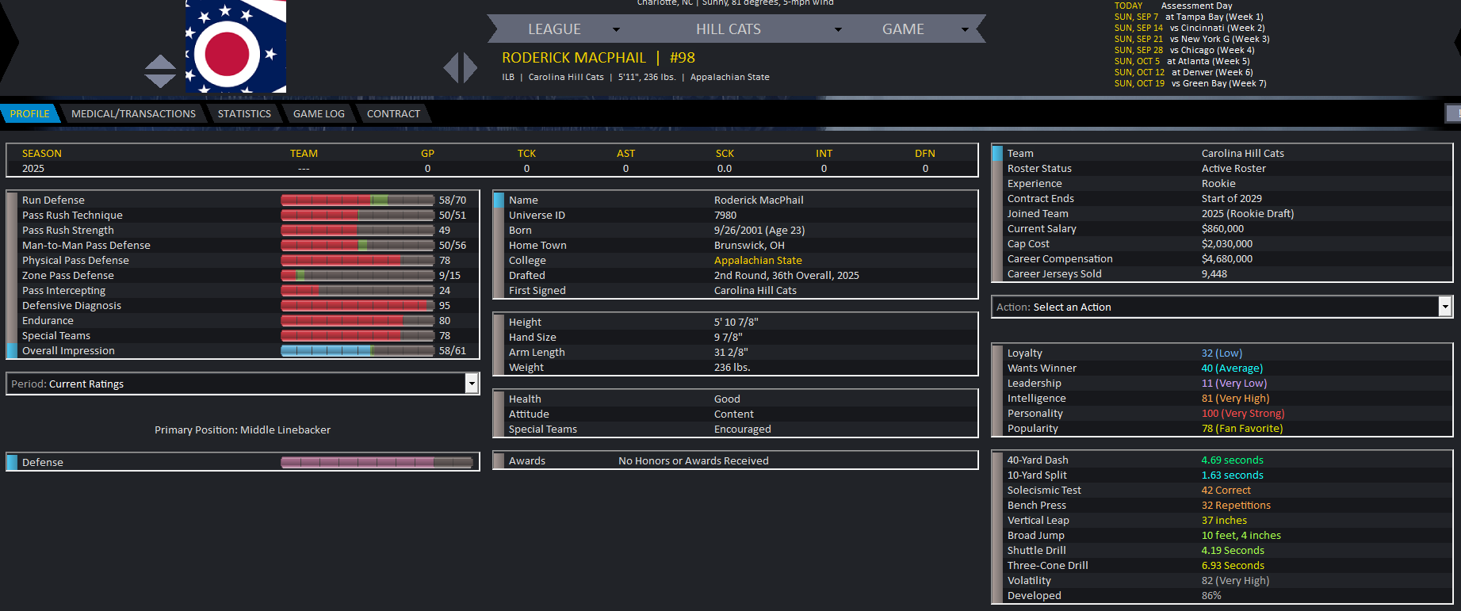Go to next player with right arrow
The width and height of the screenshot is (1461, 611).
470,67
